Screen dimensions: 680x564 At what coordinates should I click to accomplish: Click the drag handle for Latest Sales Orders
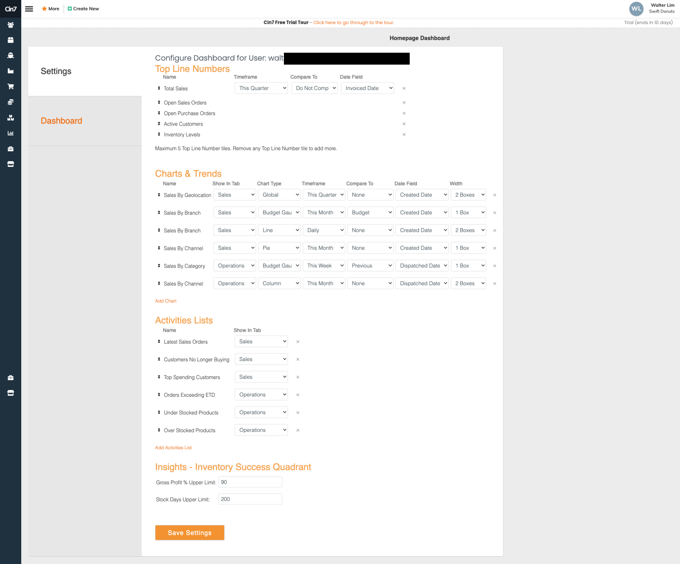[159, 342]
